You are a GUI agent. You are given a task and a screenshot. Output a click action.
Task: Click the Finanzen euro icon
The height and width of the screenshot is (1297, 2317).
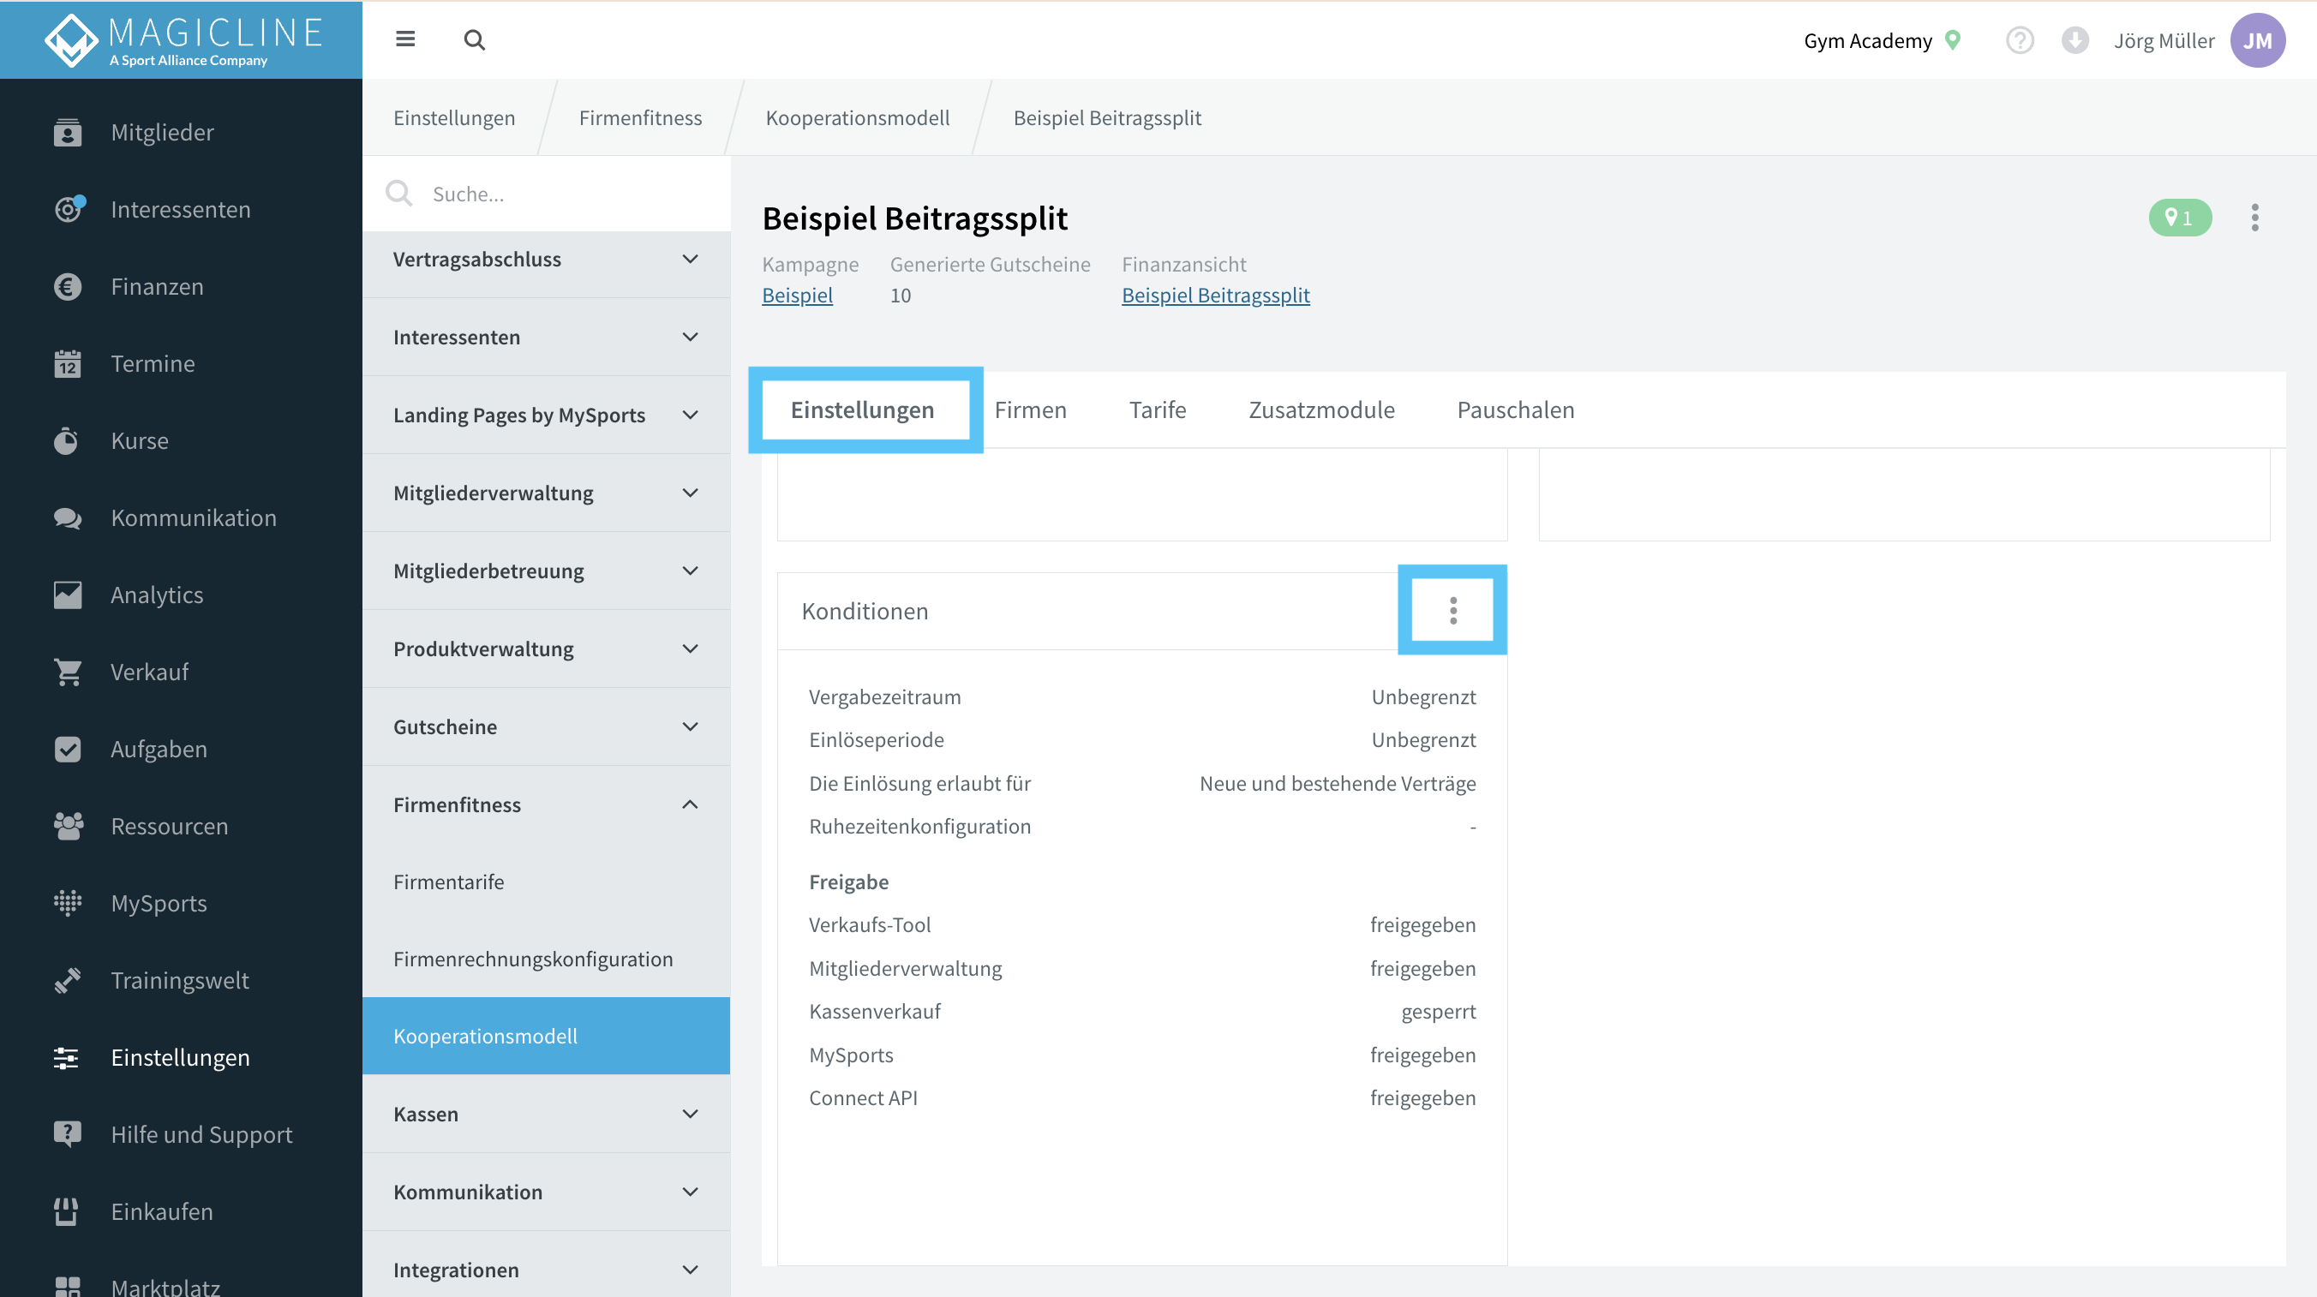(68, 286)
